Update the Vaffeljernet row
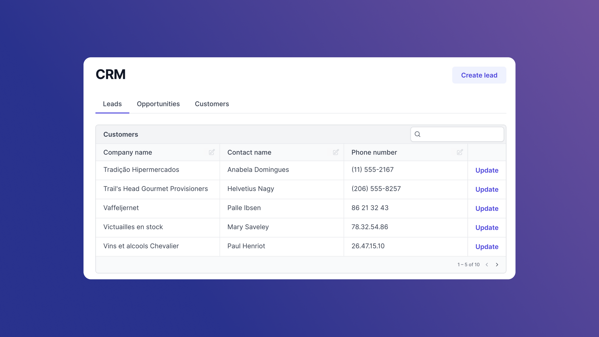Image resolution: width=599 pixels, height=337 pixels. click(487, 209)
